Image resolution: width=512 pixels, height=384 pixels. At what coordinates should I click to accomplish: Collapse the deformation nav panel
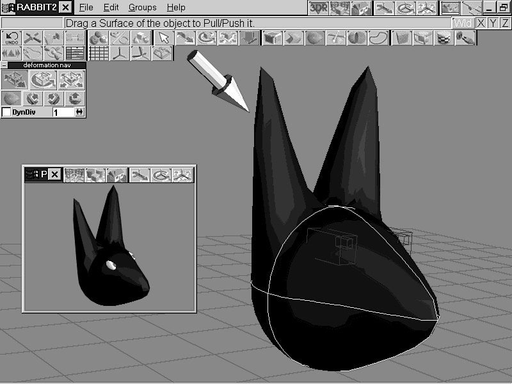pos(4,65)
